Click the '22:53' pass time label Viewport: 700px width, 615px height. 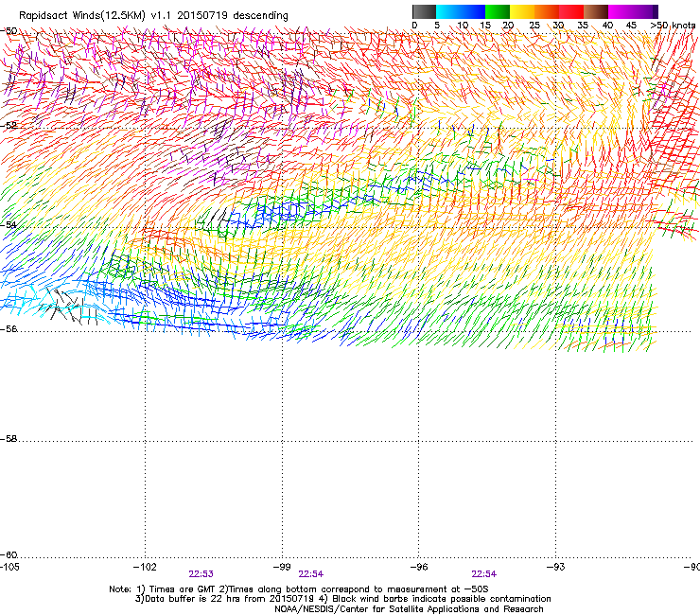pos(201,574)
